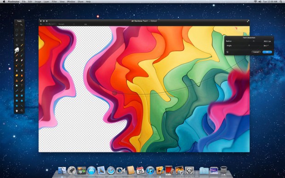Select the Sharpen tool droplet icon
The height and width of the screenshot is (178, 285).
click(x=22, y=70)
